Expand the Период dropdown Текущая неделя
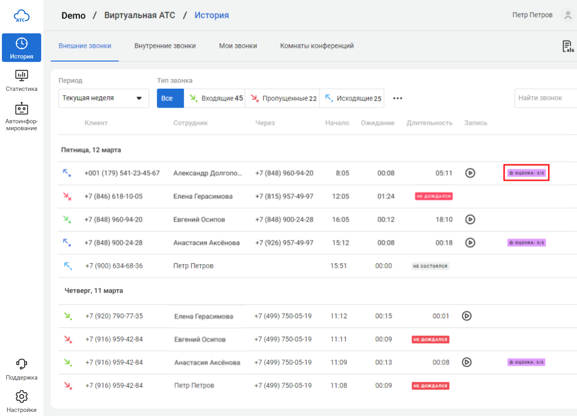The width and height of the screenshot is (577, 416). 103,98
